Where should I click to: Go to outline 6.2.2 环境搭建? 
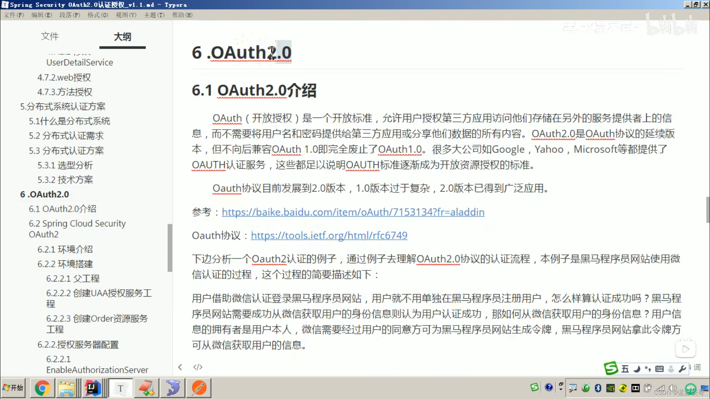tap(65, 264)
